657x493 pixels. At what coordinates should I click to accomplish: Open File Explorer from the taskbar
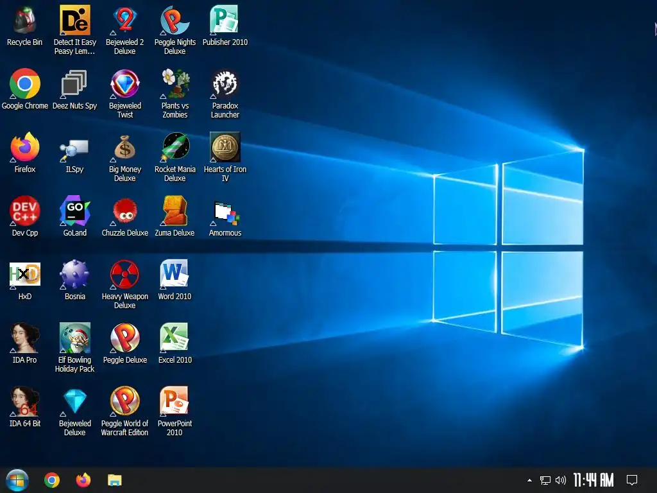point(114,480)
